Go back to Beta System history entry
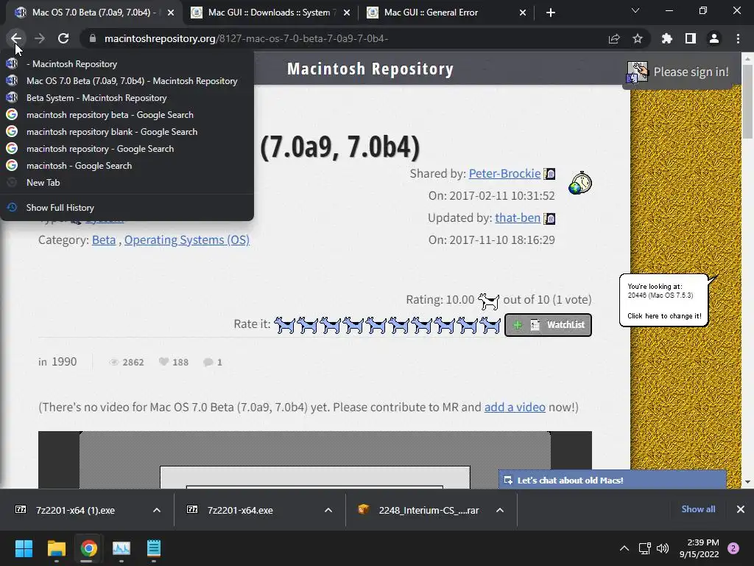This screenshot has width=754, height=566. pyautogui.click(x=127, y=98)
